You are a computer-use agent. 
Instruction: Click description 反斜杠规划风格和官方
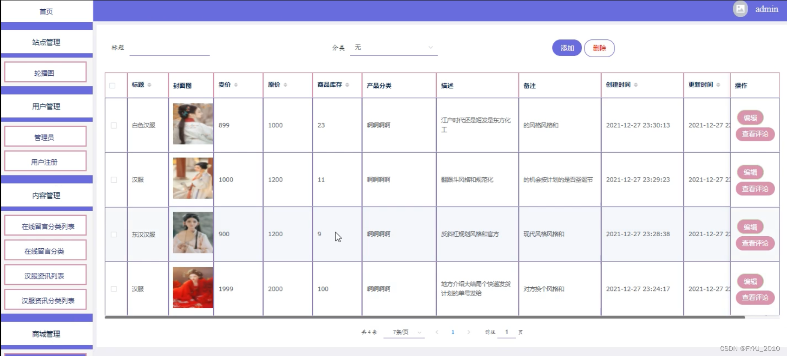click(470, 234)
